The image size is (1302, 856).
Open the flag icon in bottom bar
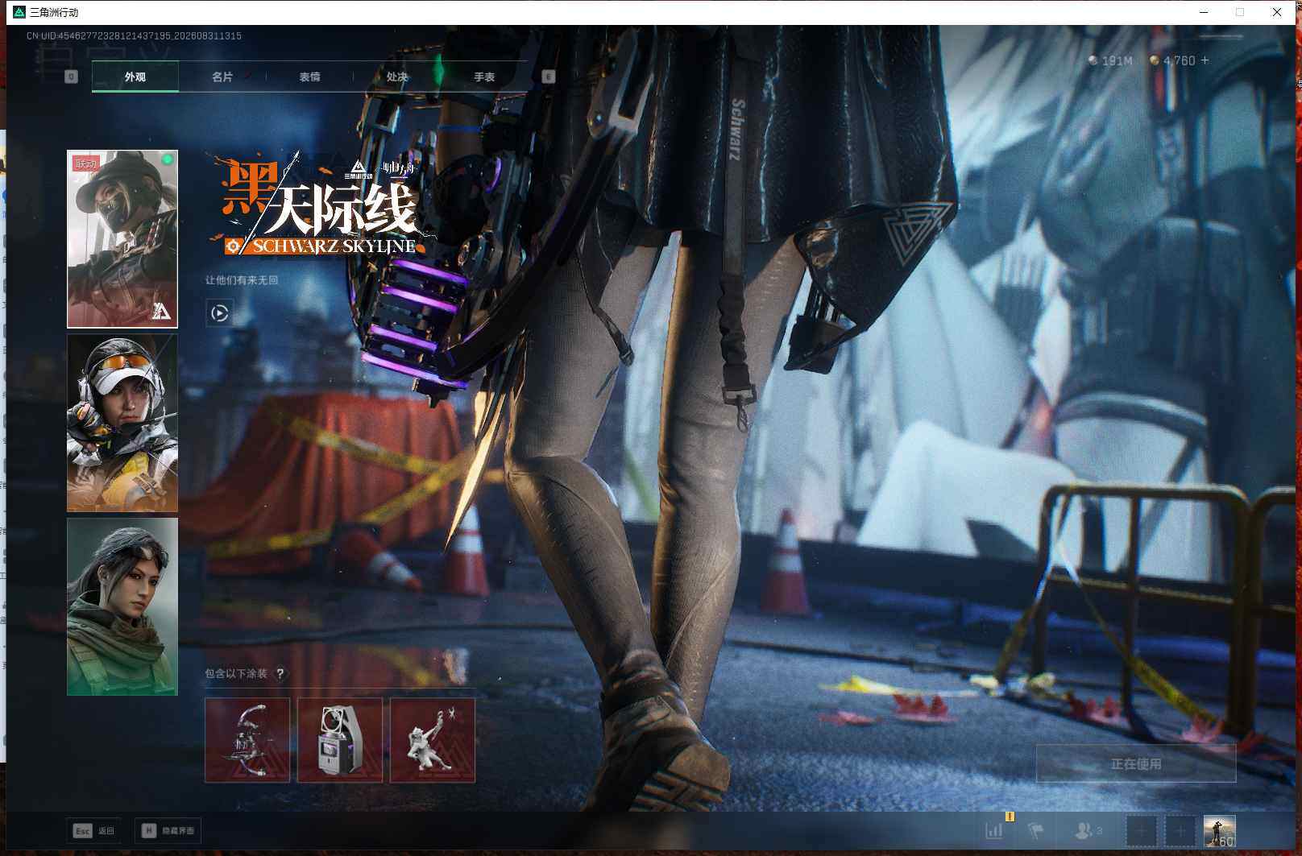pyautogui.click(x=1036, y=830)
